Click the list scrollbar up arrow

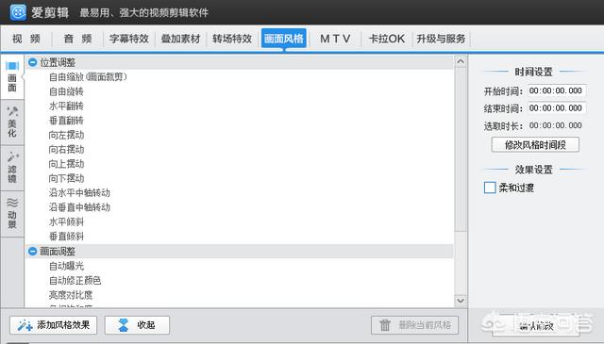click(x=461, y=62)
